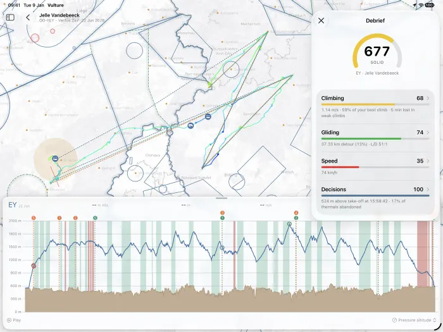Click the red circular airspace near Liège

point(35,38)
